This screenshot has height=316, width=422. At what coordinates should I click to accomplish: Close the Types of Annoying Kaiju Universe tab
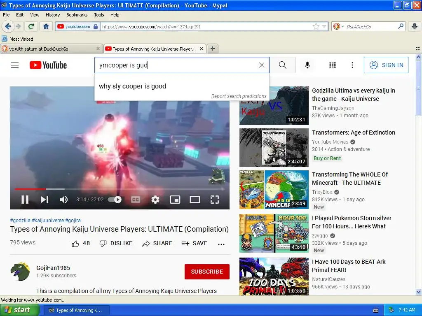coord(201,49)
